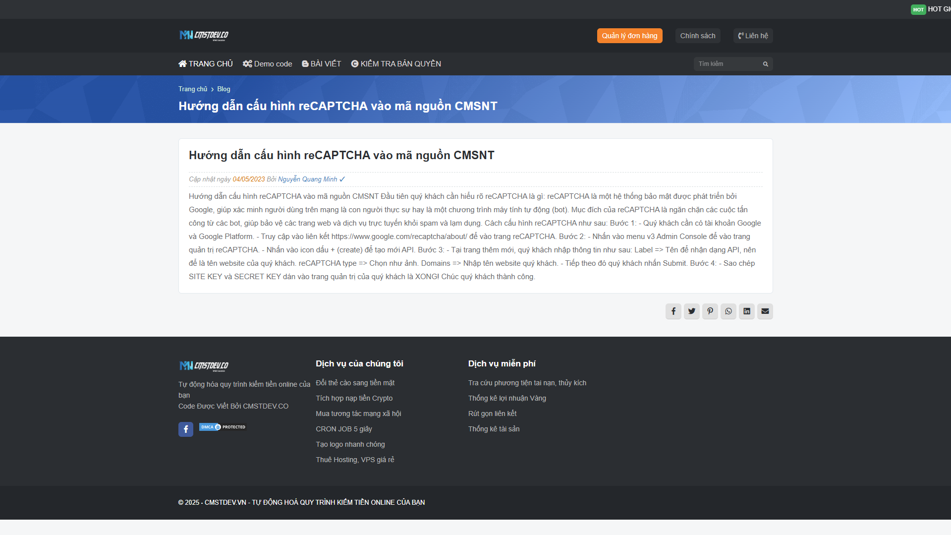Click the Chính sách button
This screenshot has height=535, width=951.
[x=697, y=36]
